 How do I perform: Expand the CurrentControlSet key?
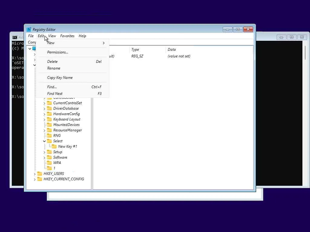coord(44,103)
